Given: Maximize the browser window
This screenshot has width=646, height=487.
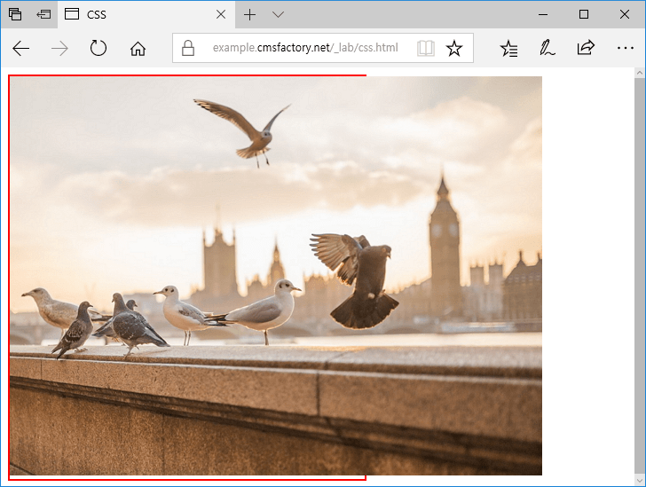Looking at the screenshot, I should click(583, 14).
